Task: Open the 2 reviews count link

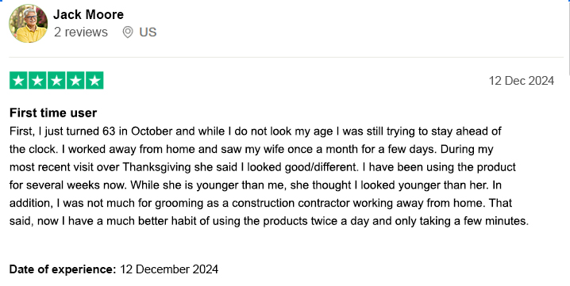Action: pos(81,32)
